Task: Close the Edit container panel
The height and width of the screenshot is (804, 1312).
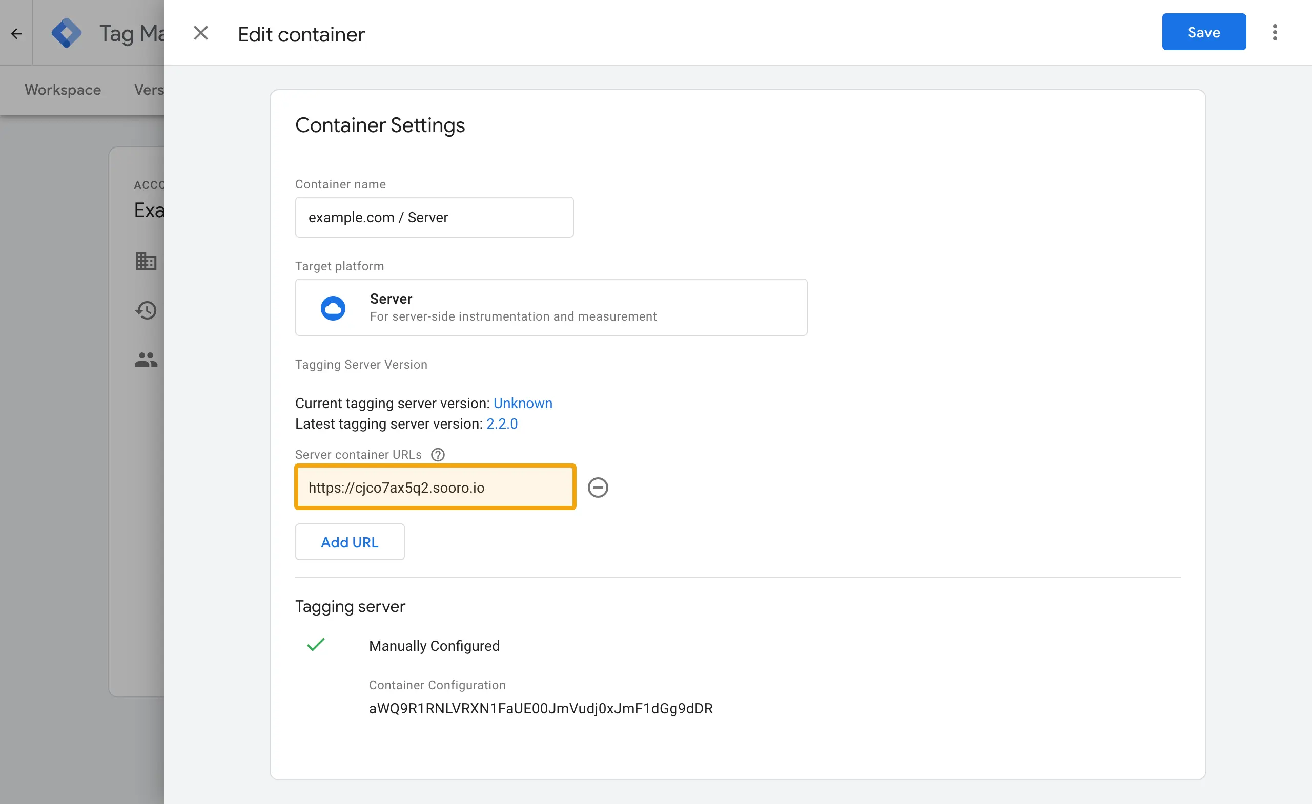Action: point(201,33)
